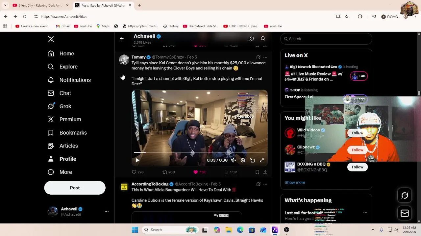Enable picture-in-picture on video
The width and height of the screenshot is (421, 236).
point(252,160)
